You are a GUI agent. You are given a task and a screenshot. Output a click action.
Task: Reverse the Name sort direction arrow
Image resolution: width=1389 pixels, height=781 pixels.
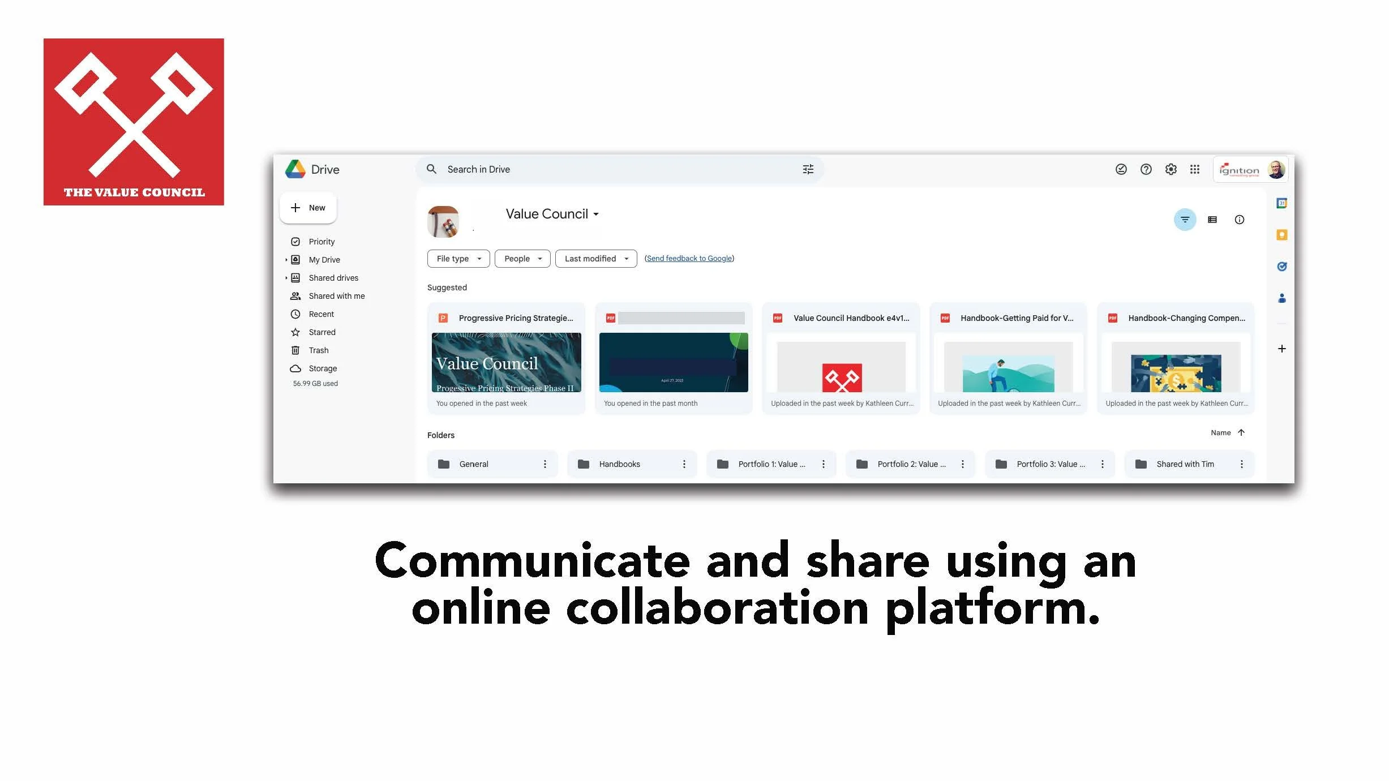(1241, 432)
